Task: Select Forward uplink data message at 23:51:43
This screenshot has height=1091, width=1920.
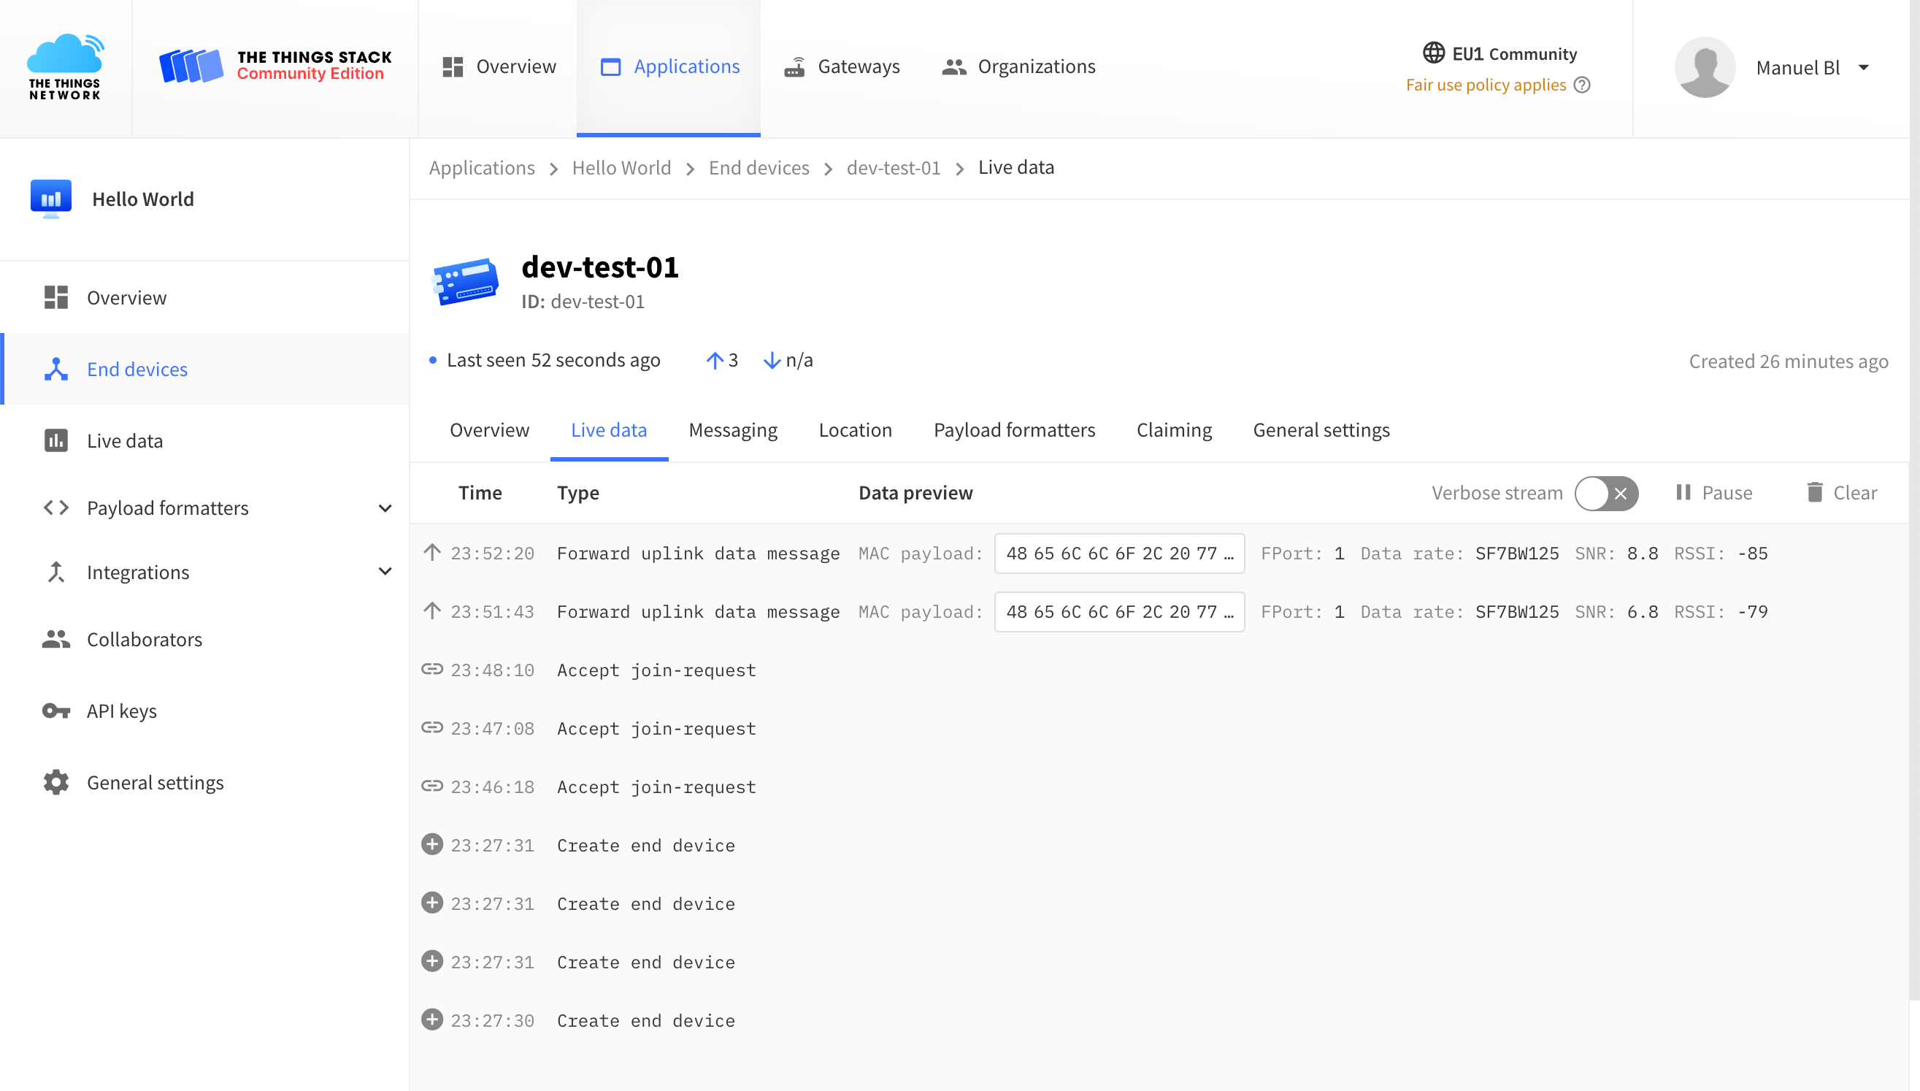Action: (x=698, y=612)
